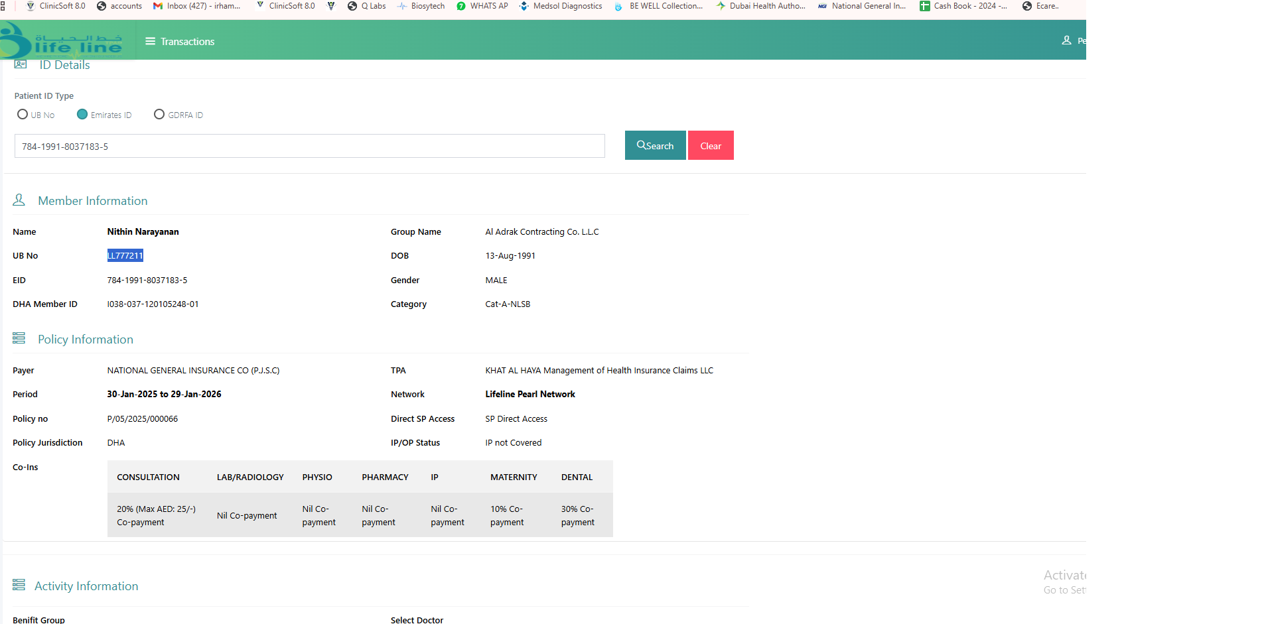Click the Member Information person icon
Image resolution: width=1270 pixels, height=624 pixels.
pyautogui.click(x=19, y=200)
